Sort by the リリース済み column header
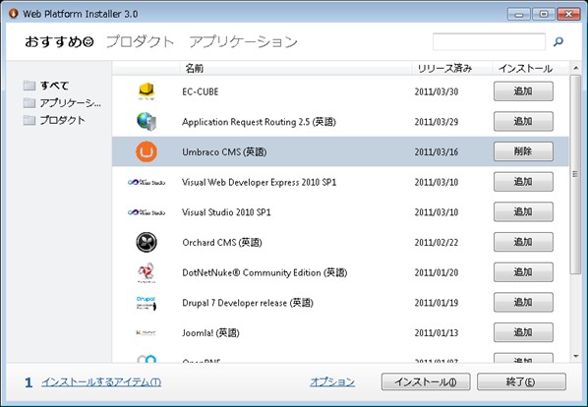Screen dimensions: 588x407 click(444, 68)
